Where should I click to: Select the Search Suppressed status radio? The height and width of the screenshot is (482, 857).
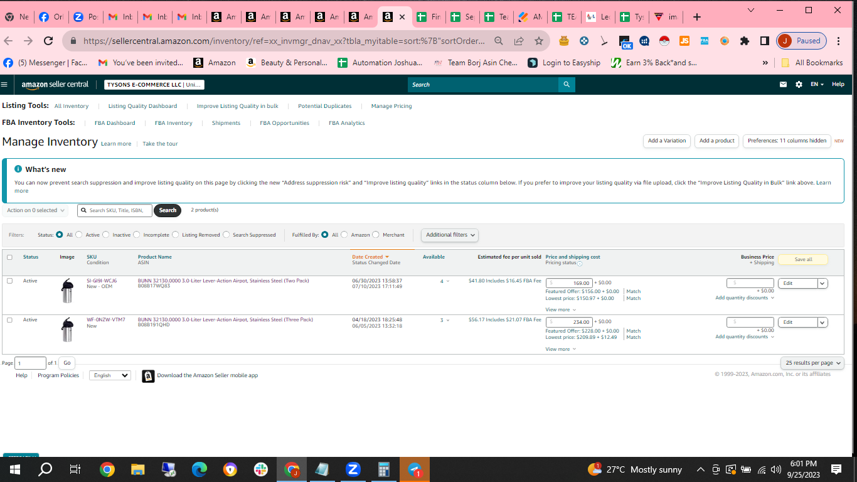coord(226,235)
